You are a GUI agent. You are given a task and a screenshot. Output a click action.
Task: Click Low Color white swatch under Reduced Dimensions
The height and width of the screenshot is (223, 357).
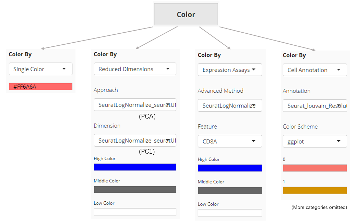tap(135, 212)
